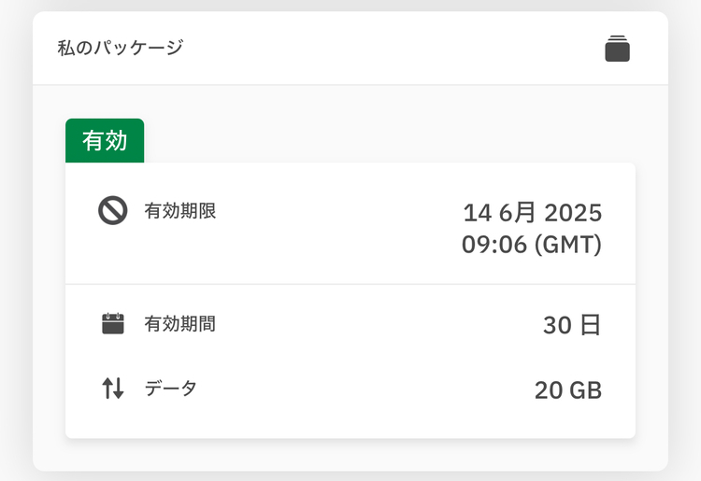Select the green 有効 status tab
701x481 pixels.
pyautogui.click(x=105, y=141)
